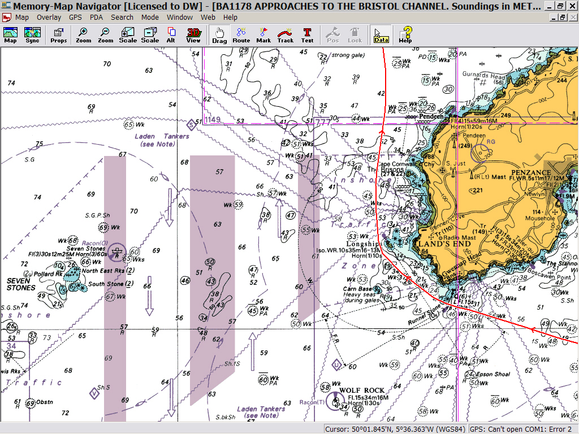
Task: Pick the red Text tool
Action: [307, 35]
